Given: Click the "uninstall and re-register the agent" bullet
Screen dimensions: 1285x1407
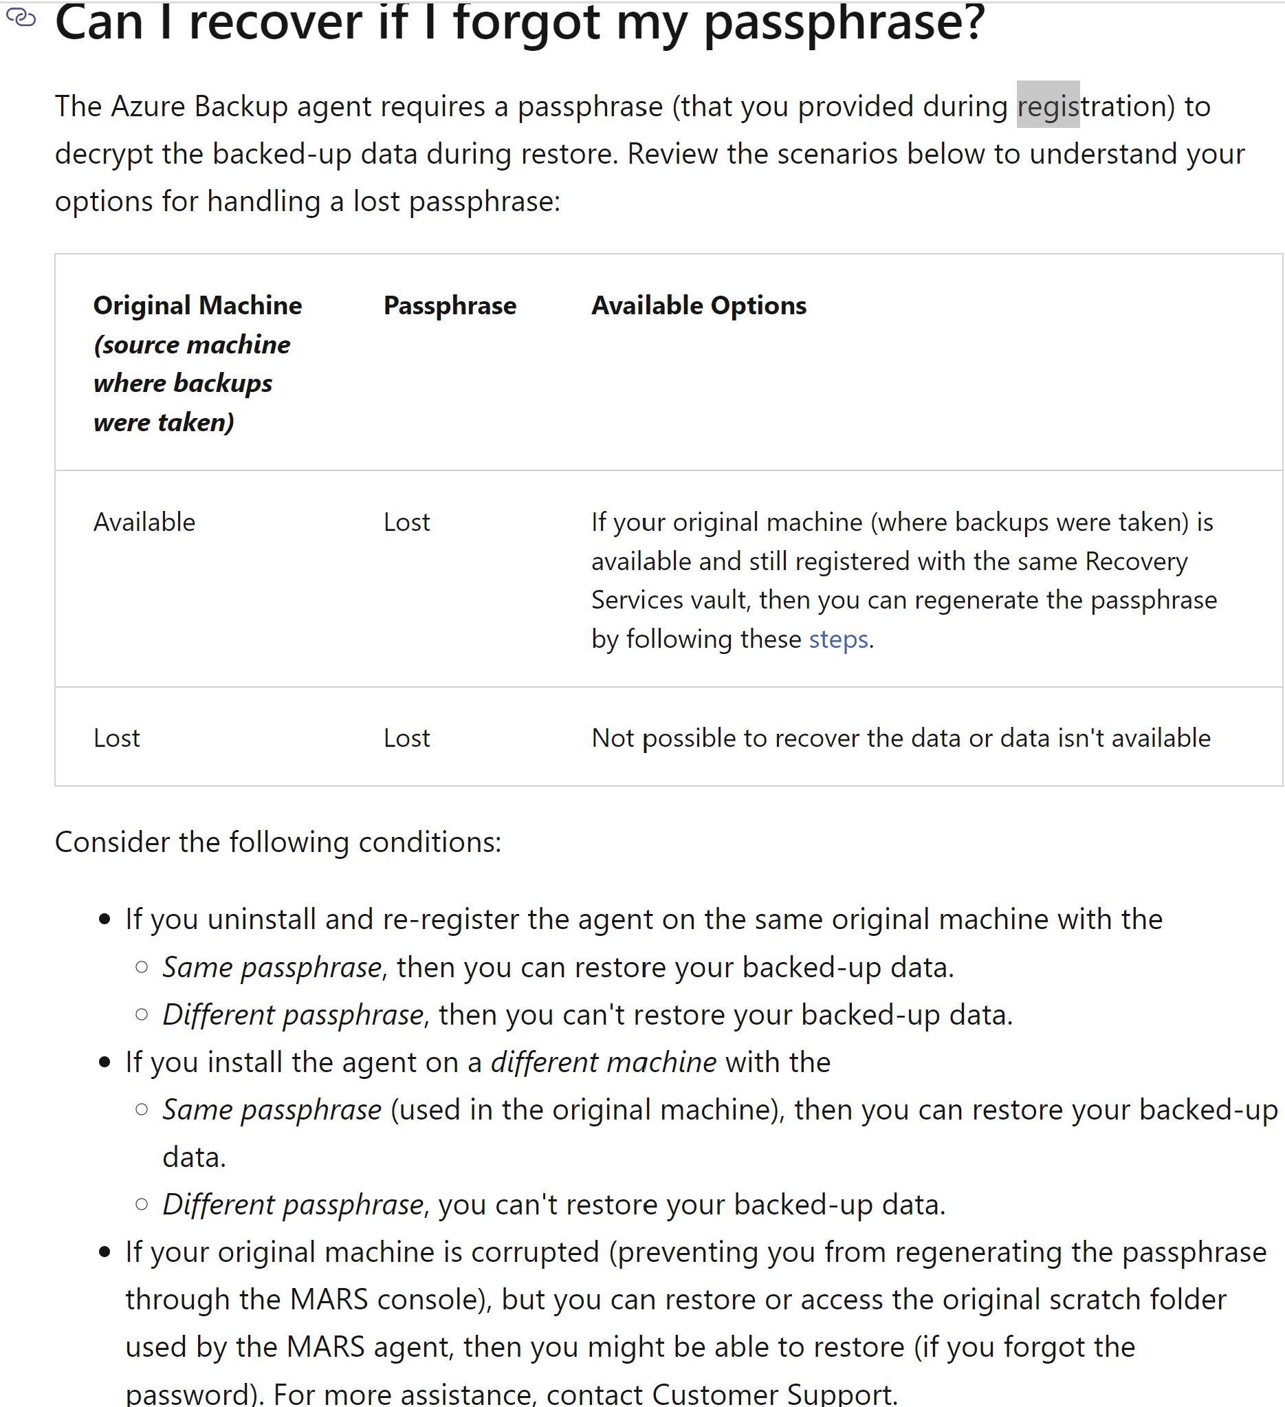Looking at the screenshot, I should [x=644, y=919].
